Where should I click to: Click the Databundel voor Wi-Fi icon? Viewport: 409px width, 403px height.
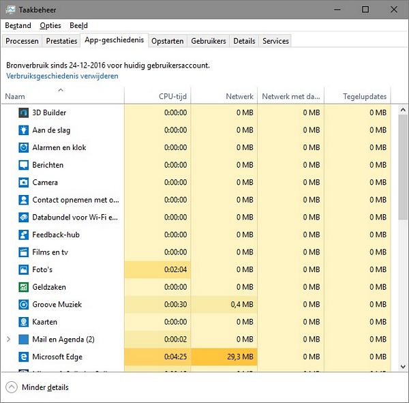pos(23,218)
